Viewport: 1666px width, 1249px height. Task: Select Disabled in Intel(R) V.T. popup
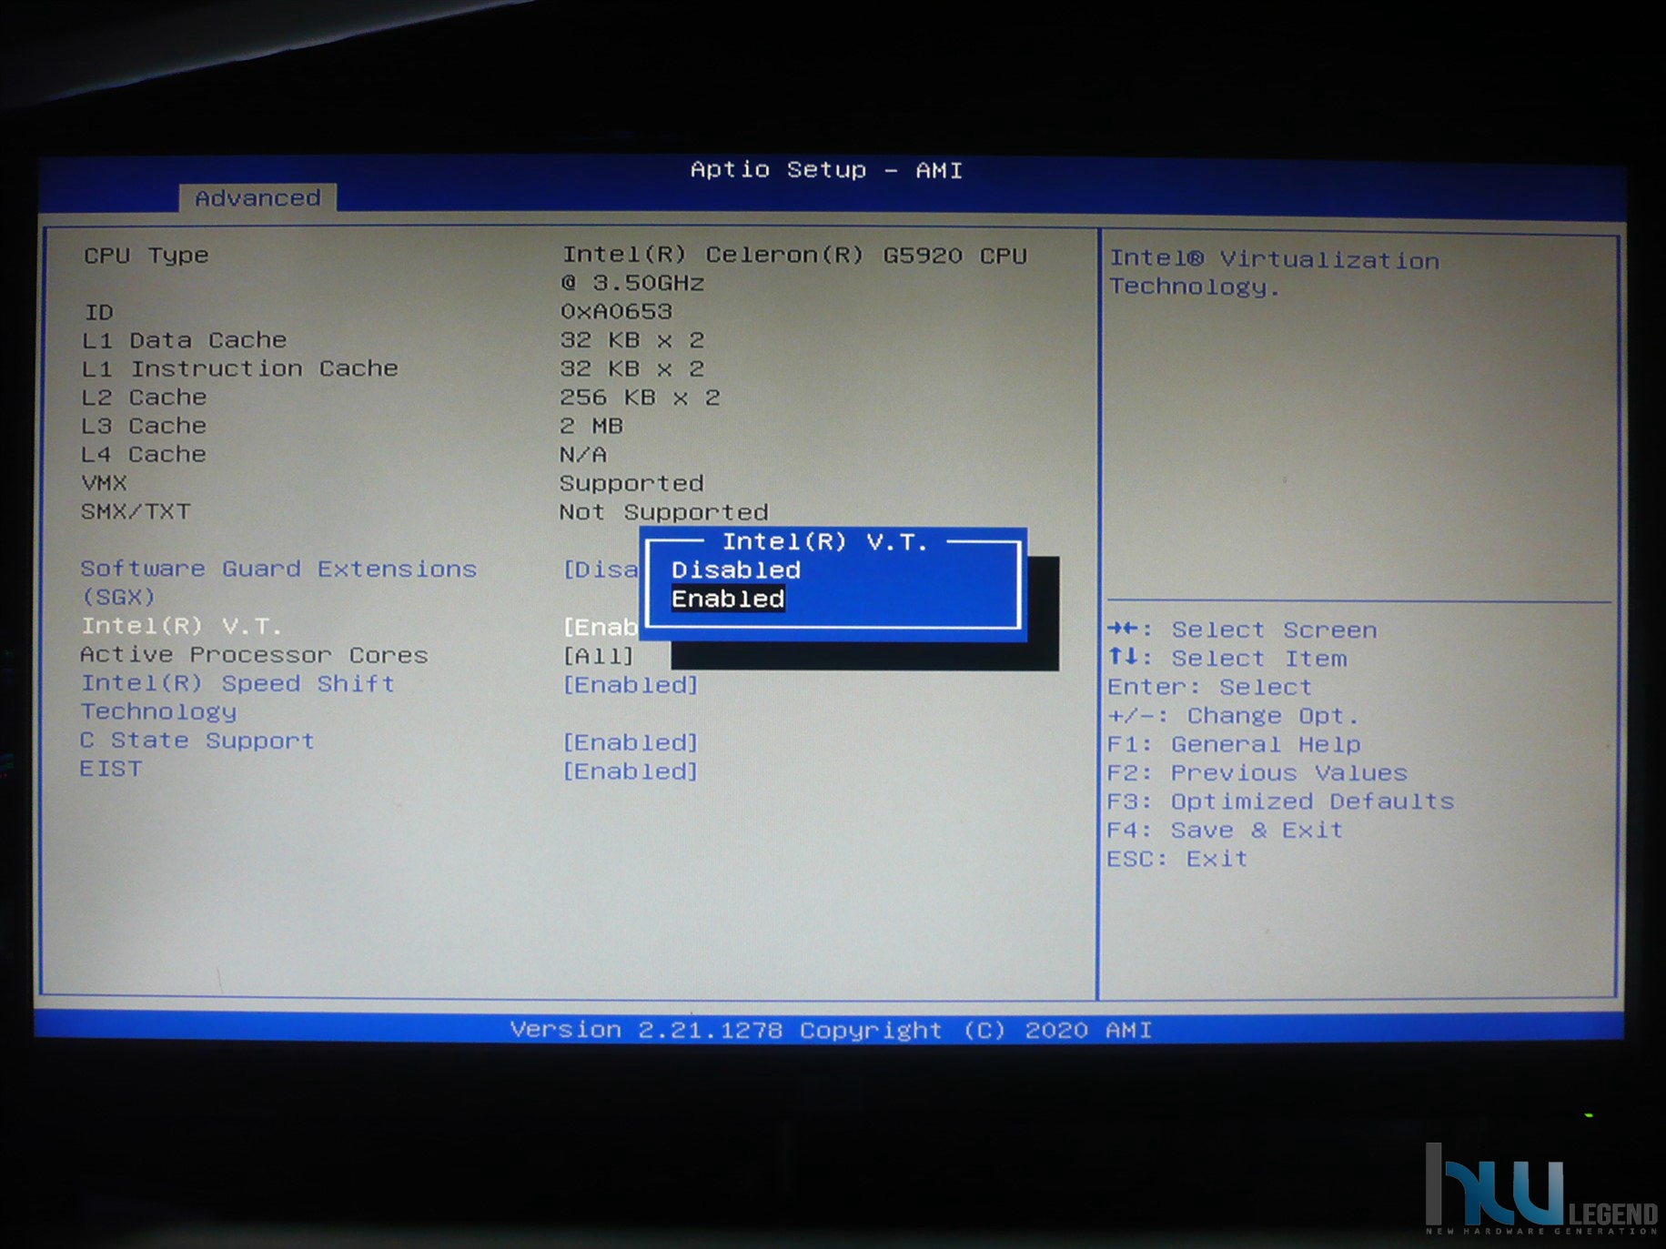click(736, 570)
